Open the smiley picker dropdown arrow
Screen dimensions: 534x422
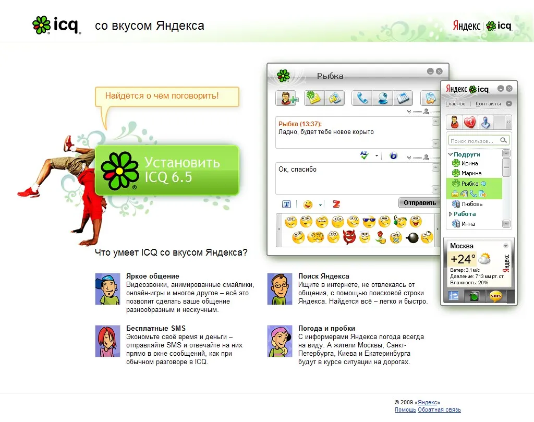(x=320, y=204)
